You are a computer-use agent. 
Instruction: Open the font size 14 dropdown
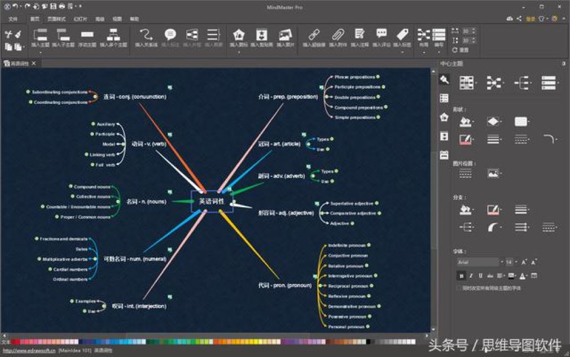click(516, 262)
